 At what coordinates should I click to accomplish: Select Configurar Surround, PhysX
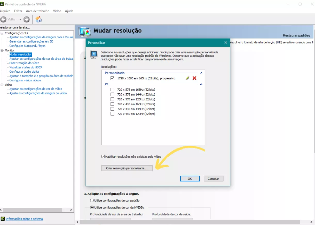click(27, 46)
